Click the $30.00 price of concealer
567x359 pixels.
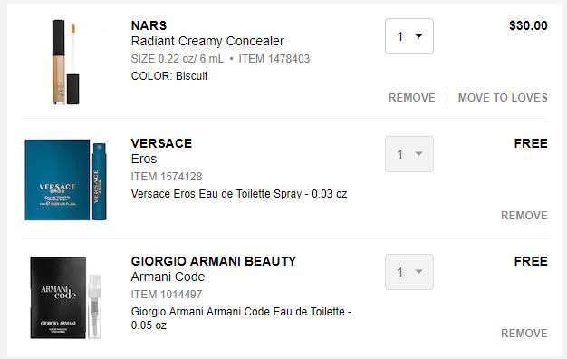click(528, 25)
